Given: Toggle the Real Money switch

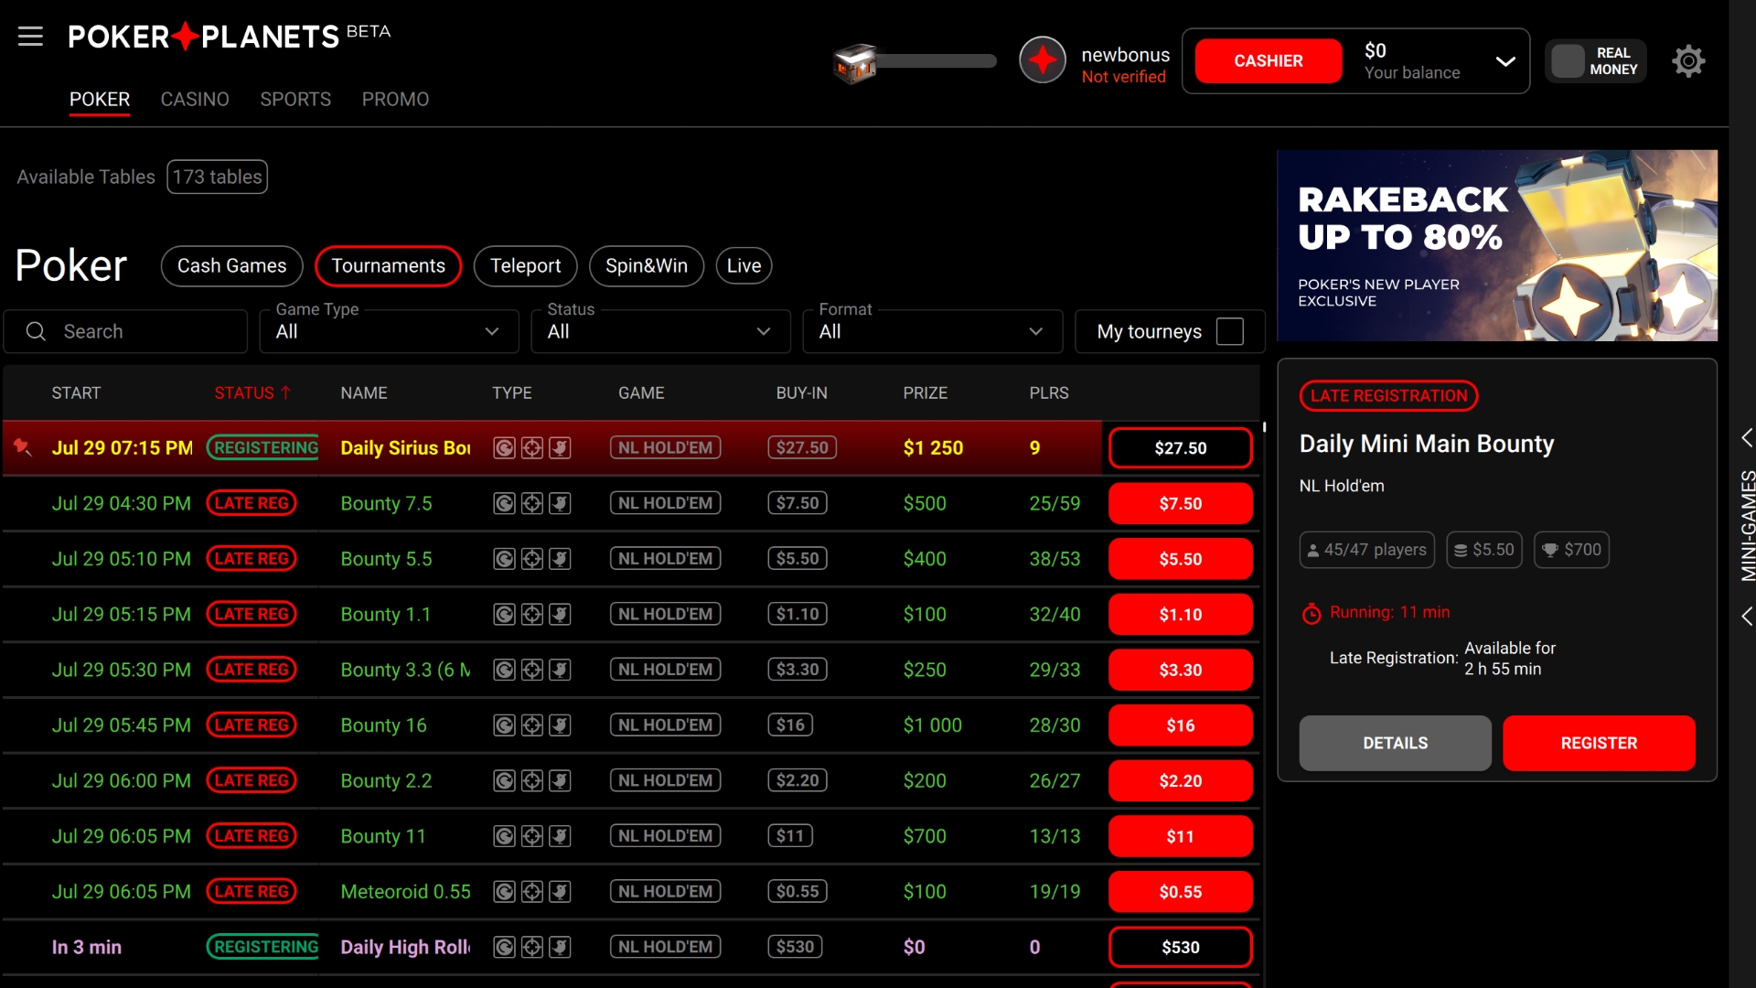Looking at the screenshot, I should (1596, 61).
